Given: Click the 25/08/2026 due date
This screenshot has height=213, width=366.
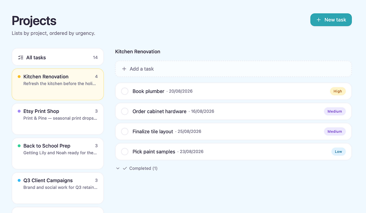Looking at the screenshot, I should pyautogui.click(x=189, y=131).
